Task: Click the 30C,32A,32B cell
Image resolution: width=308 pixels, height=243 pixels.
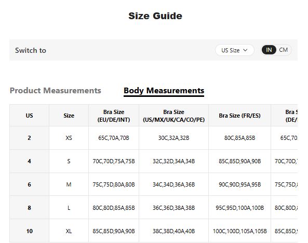Action: click(x=173, y=138)
